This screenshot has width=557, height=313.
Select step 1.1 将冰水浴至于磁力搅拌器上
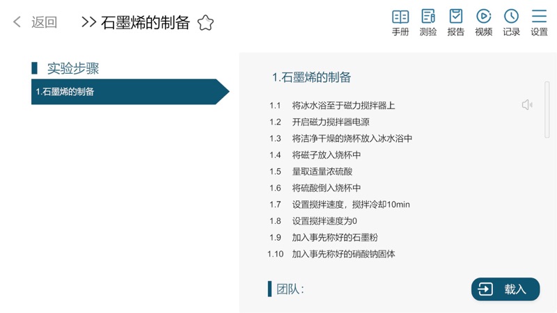click(332, 106)
